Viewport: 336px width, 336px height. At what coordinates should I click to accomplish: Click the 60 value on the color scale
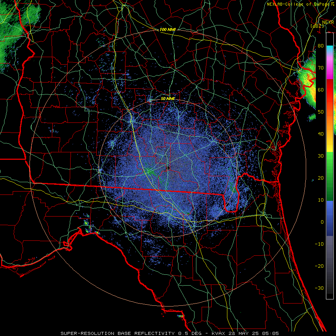point(321,90)
